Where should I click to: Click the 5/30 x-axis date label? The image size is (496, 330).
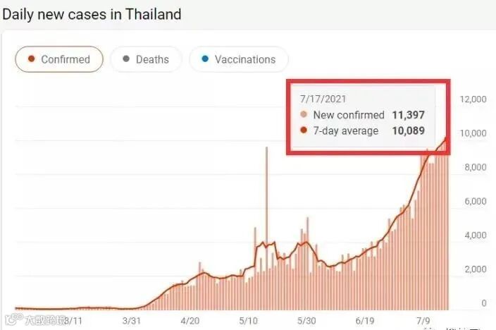pyautogui.click(x=306, y=321)
